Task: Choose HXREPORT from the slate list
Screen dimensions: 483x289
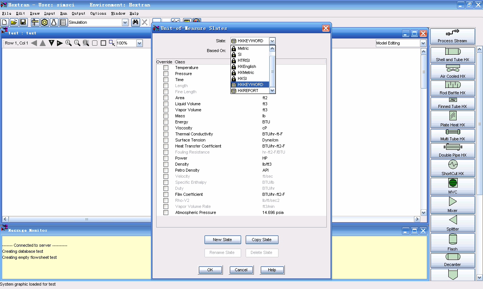Action: [250, 91]
